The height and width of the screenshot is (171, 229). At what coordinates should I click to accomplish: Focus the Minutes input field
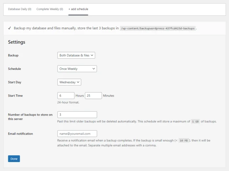[x=93, y=96]
